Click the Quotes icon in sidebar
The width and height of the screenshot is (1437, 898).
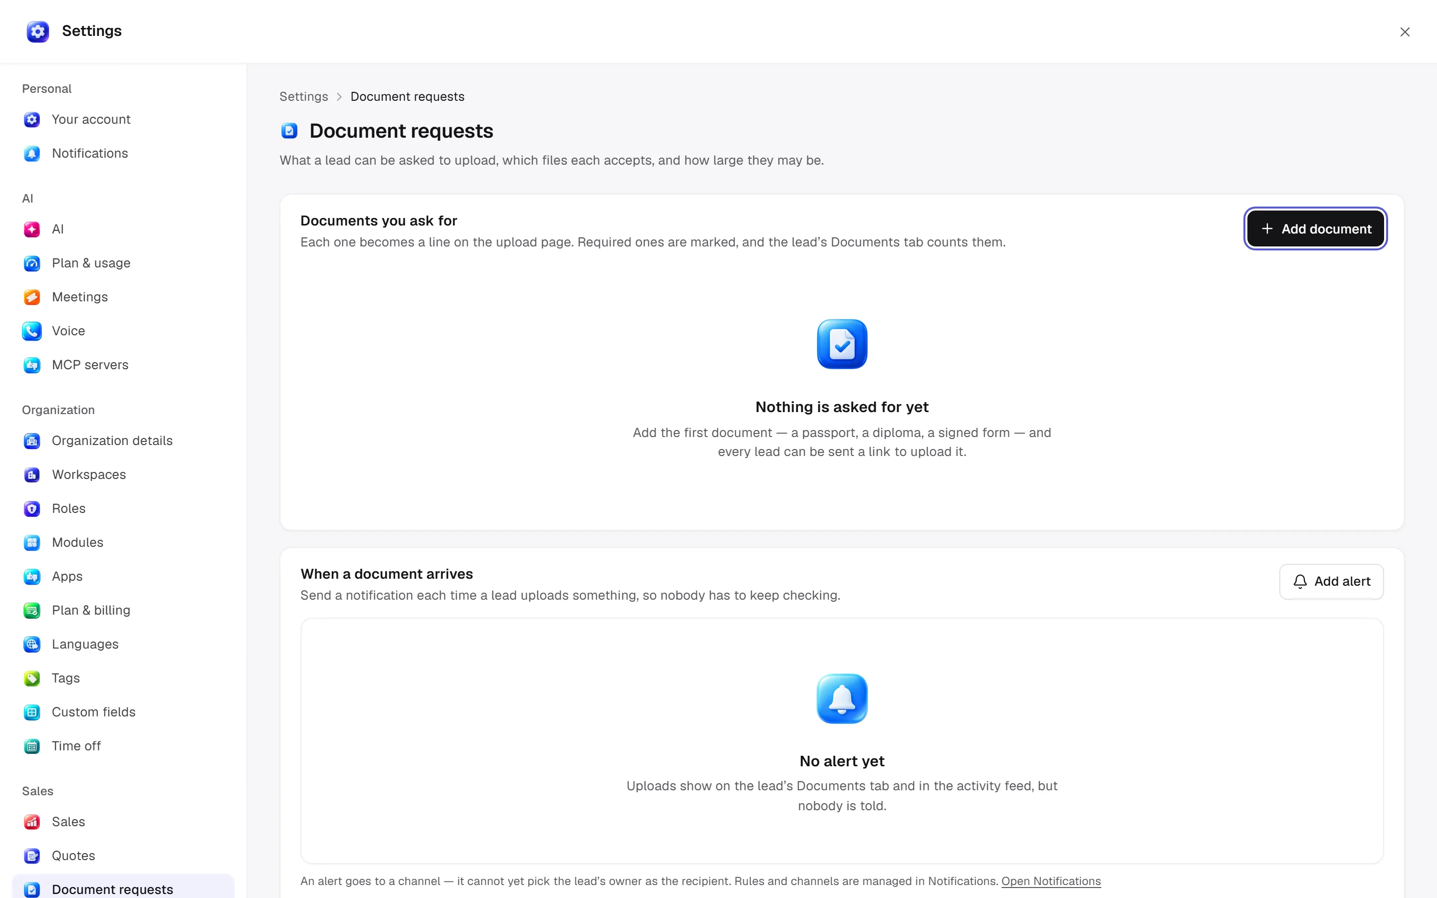pyautogui.click(x=32, y=855)
